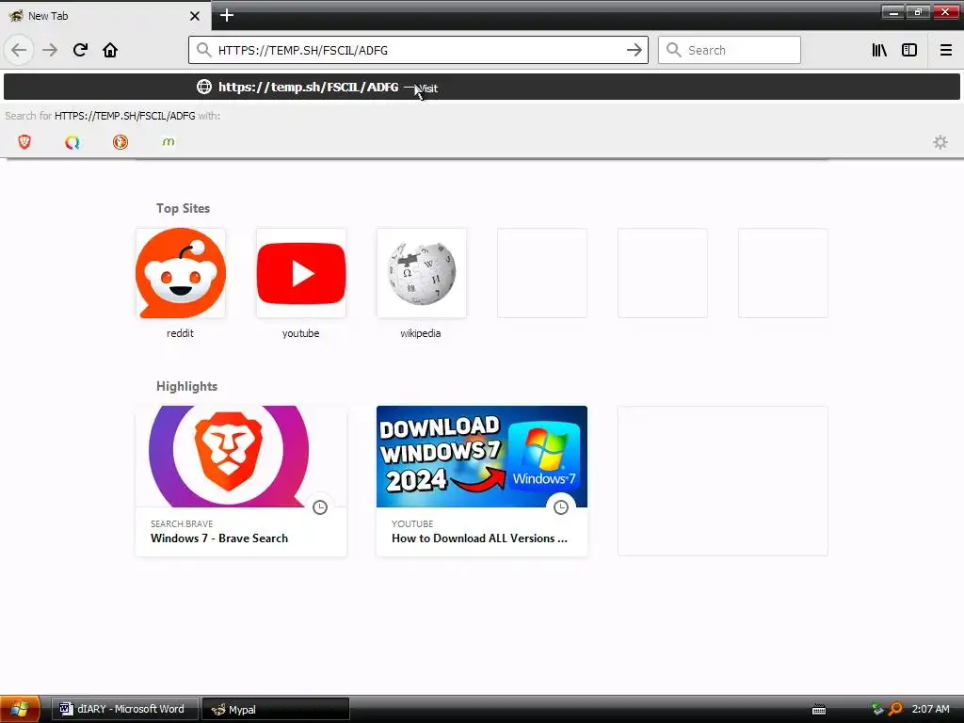Open the reddit top site
Image resolution: width=964 pixels, height=723 pixels.
tap(180, 273)
